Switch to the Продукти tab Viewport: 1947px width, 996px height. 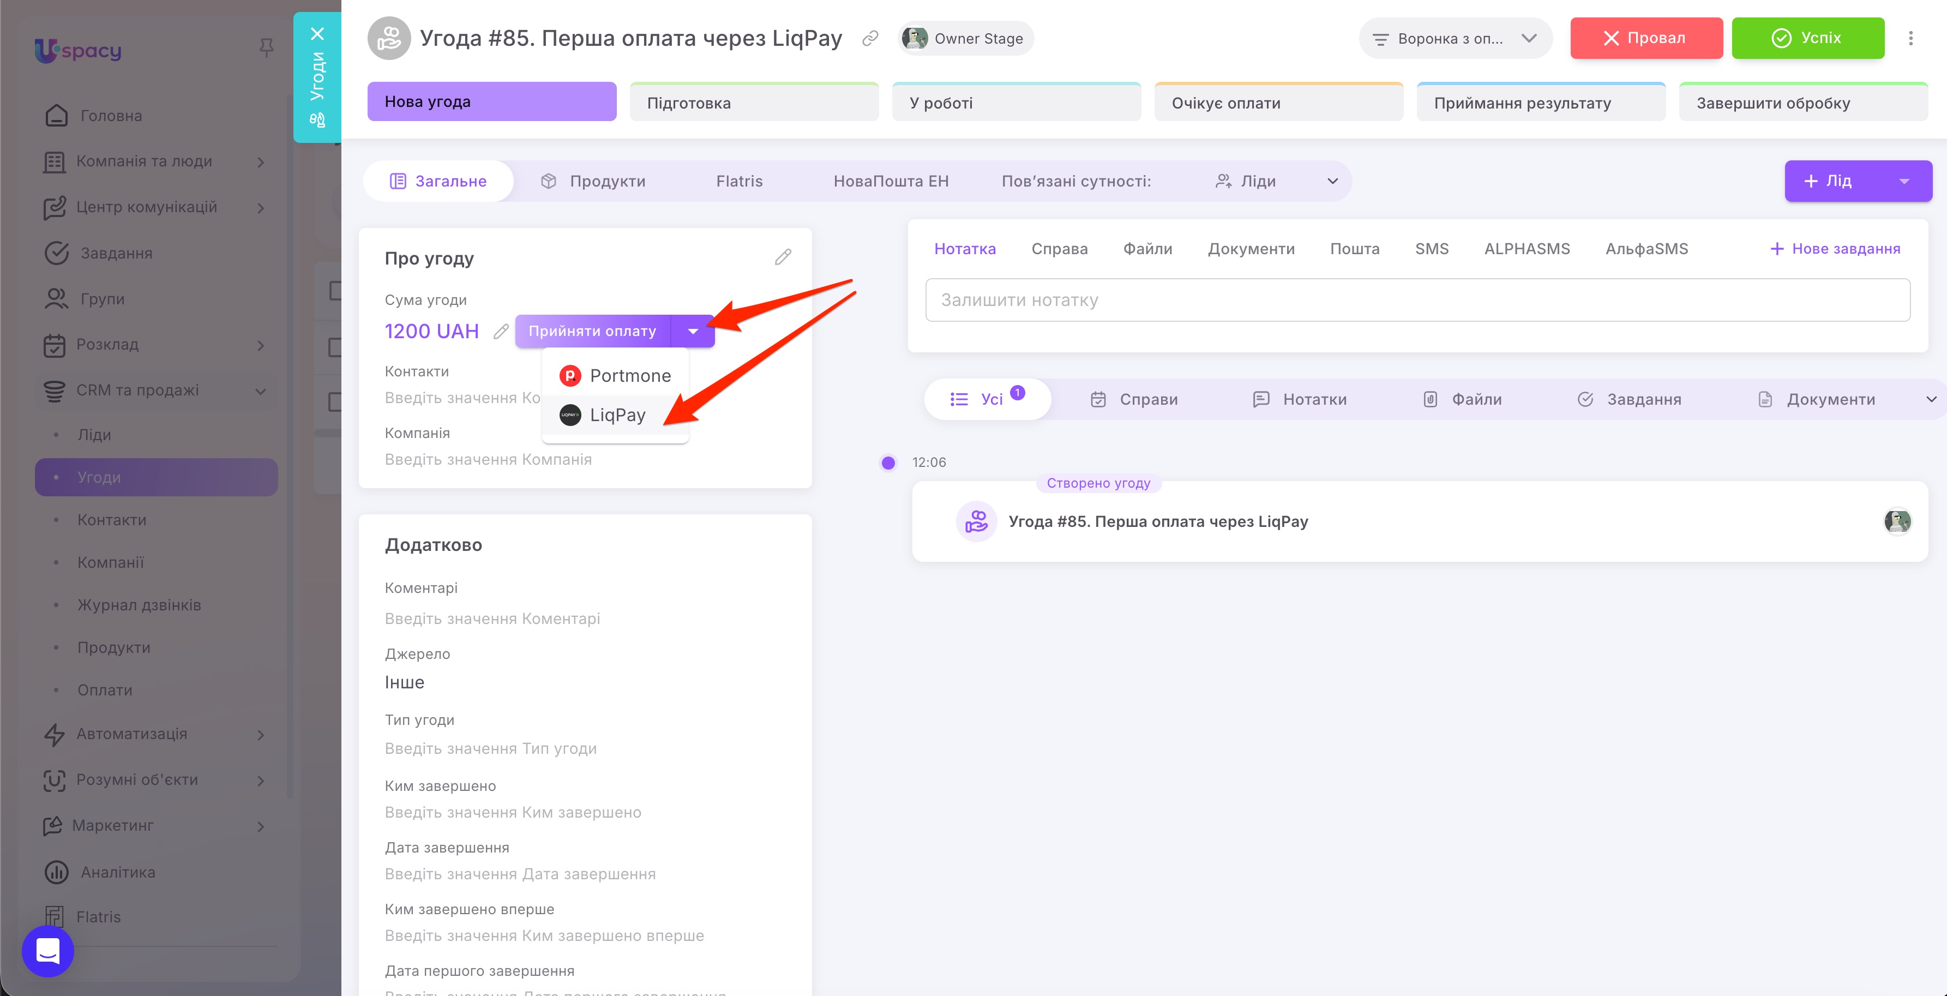[x=593, y=182]
